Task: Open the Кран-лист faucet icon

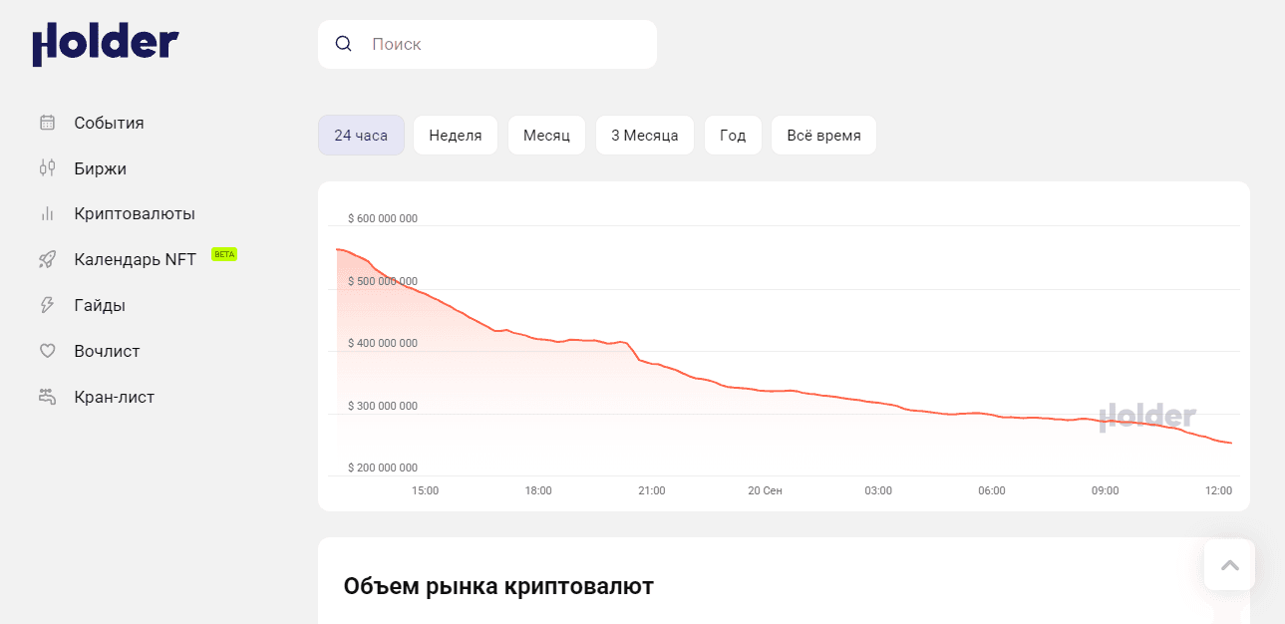Action: [47, 396]
